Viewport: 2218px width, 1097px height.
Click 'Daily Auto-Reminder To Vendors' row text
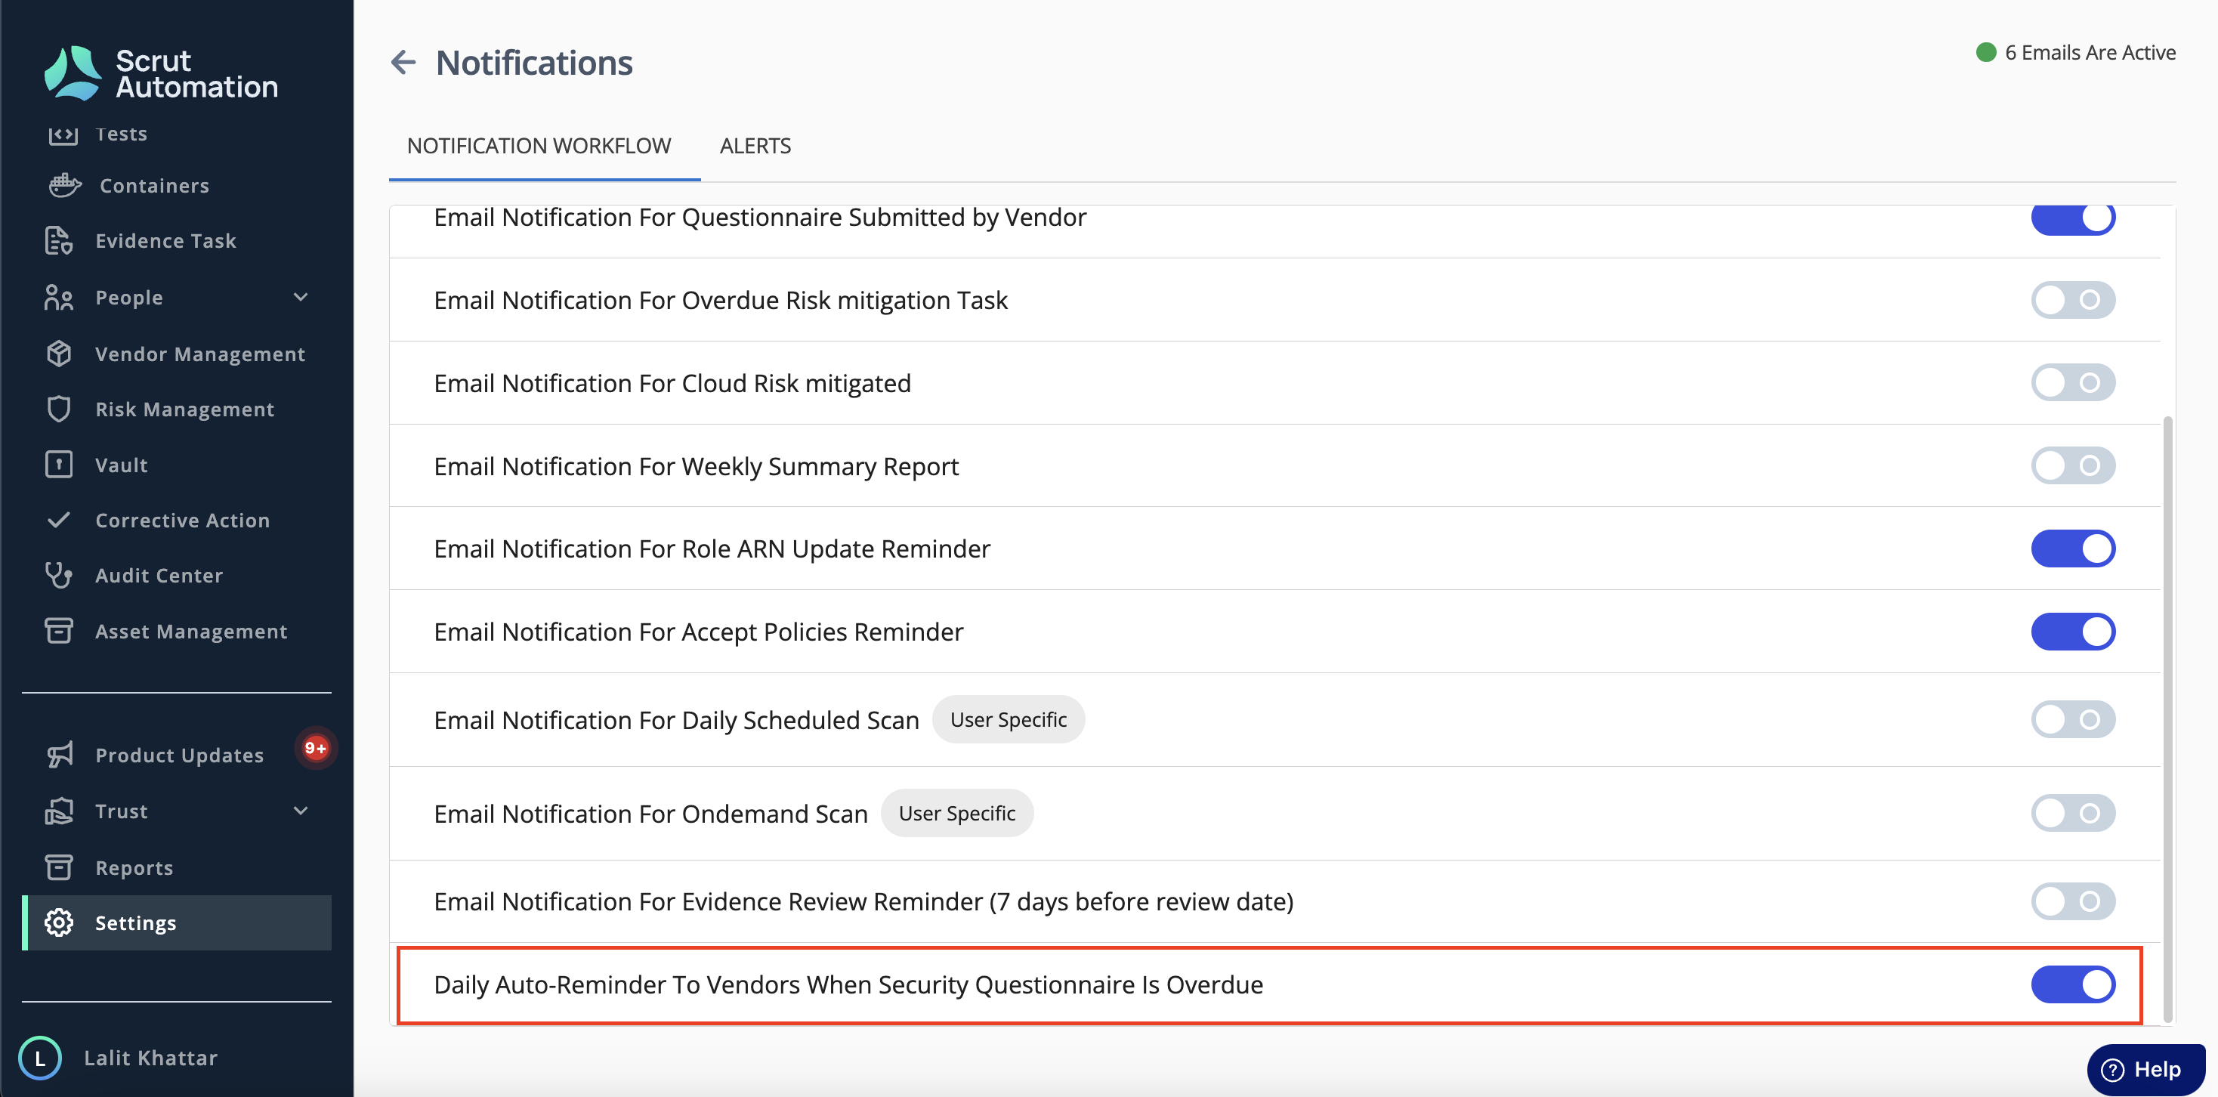[848, 984]
